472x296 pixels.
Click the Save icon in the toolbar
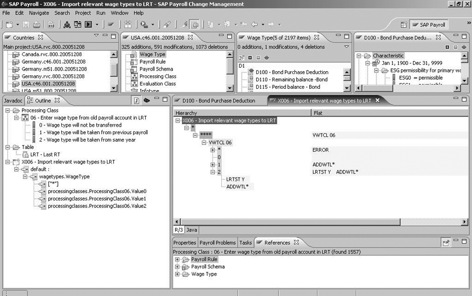(x=25, y=25)
